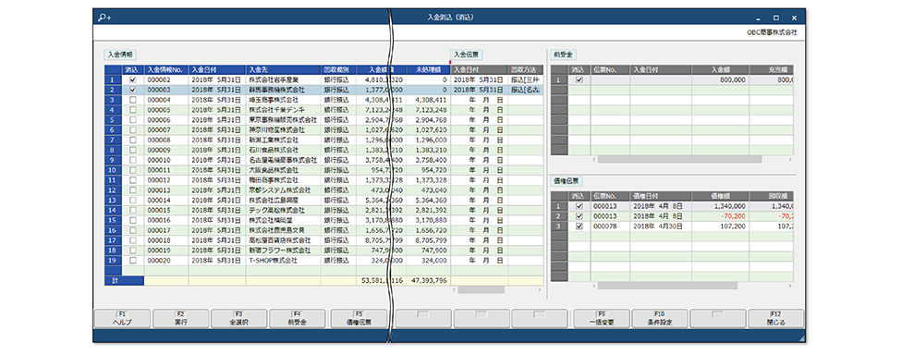Click F12 閉じる to close screen

776,319
